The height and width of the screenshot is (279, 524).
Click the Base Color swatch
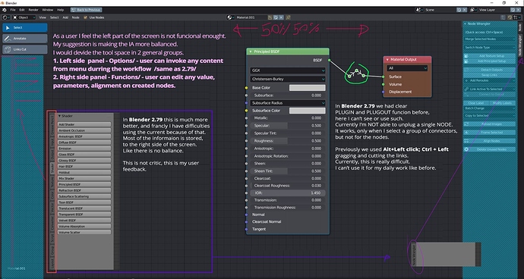tap(307, 88)
